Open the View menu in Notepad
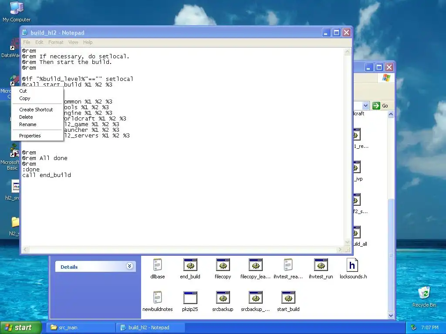Viewport: 446px width, 334px height. click(73, 42)
